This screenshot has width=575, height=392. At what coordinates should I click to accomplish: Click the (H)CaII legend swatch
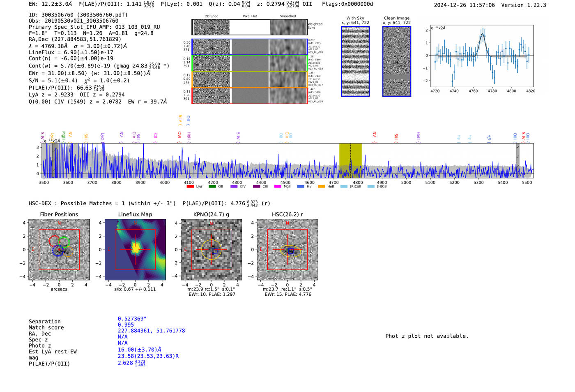(371, 187)
